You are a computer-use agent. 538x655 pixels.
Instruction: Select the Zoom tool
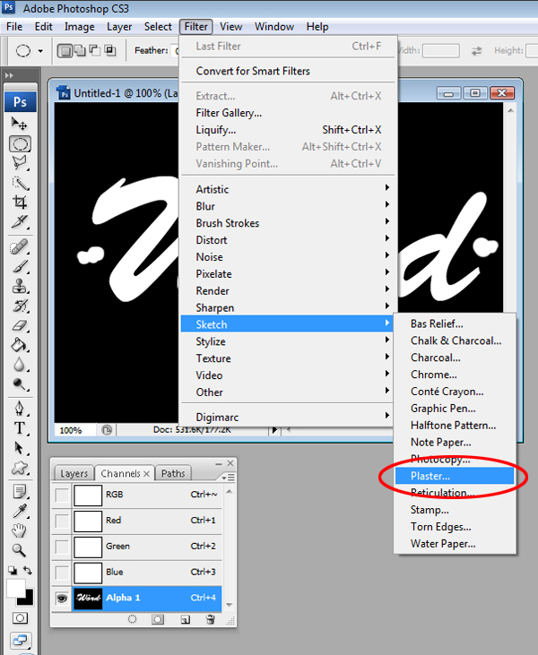click(x=19, y=550)
